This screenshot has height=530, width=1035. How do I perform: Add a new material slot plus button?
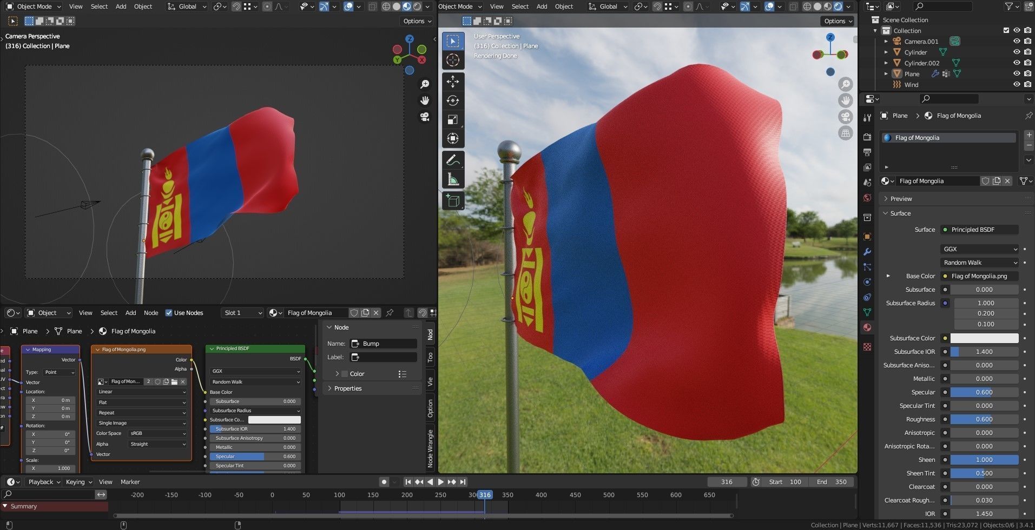point(1029,135)
